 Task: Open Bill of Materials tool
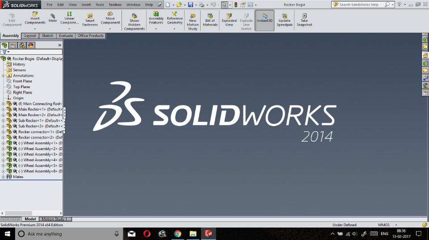click(210, 20)
